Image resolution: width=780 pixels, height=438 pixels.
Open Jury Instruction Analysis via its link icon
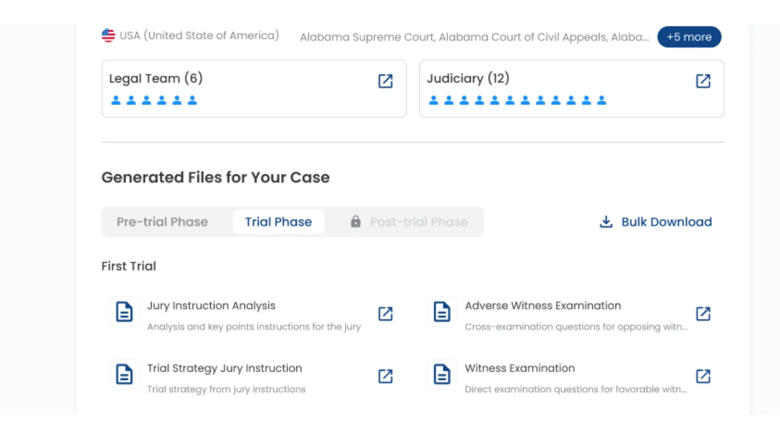click(385, 313)
